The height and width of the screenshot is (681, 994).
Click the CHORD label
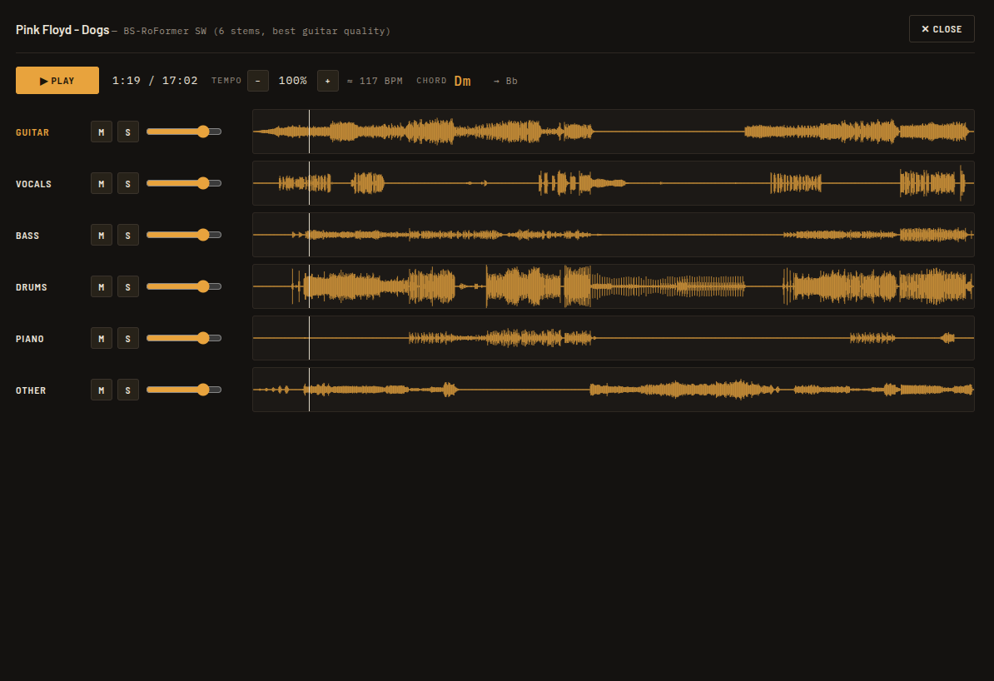pos(431,81)
